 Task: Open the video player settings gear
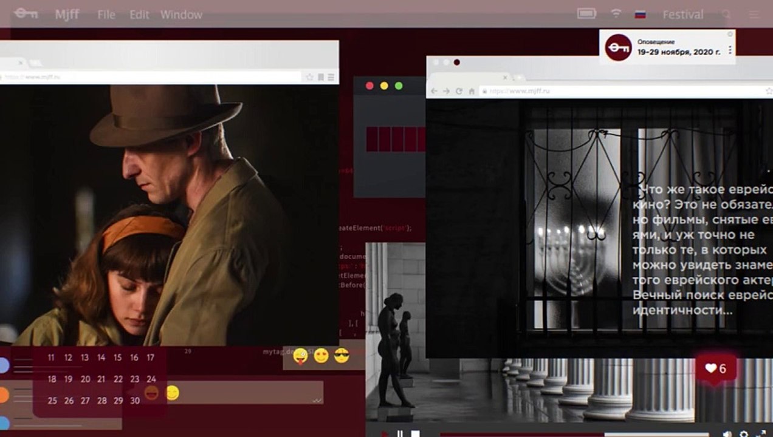click(x=744, y=434)
